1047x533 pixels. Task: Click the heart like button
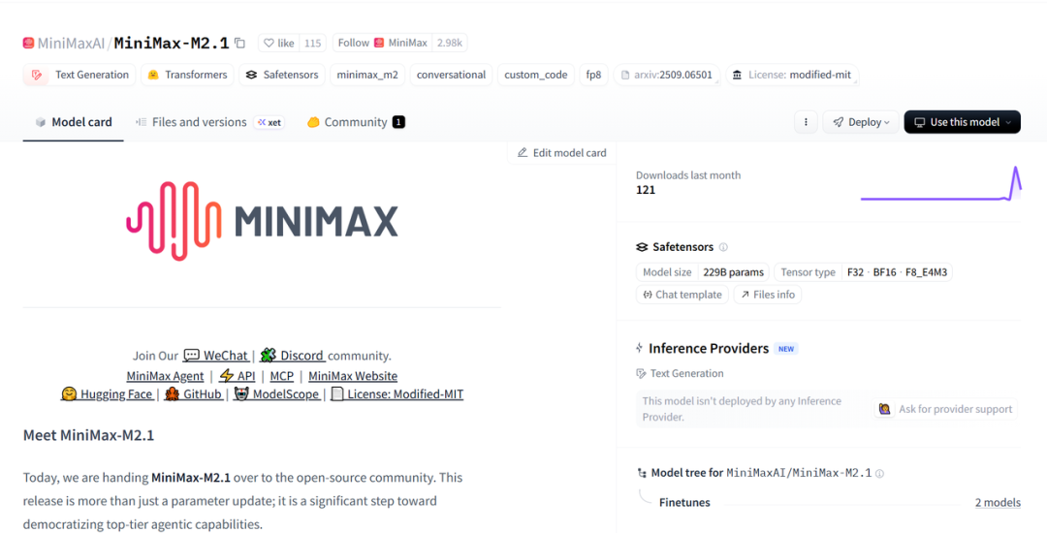point(279,43)
